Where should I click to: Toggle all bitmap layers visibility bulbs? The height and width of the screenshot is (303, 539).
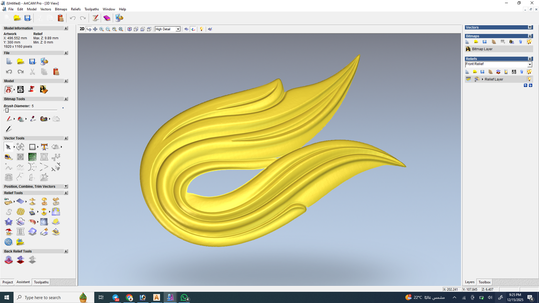click(529, 42)
